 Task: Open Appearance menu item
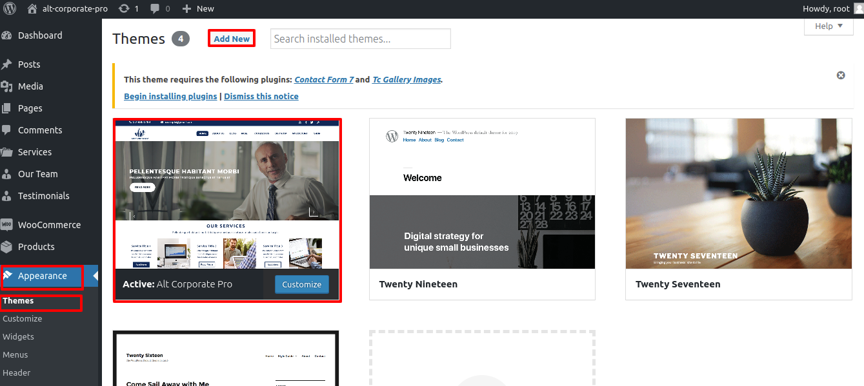(43, 276)
